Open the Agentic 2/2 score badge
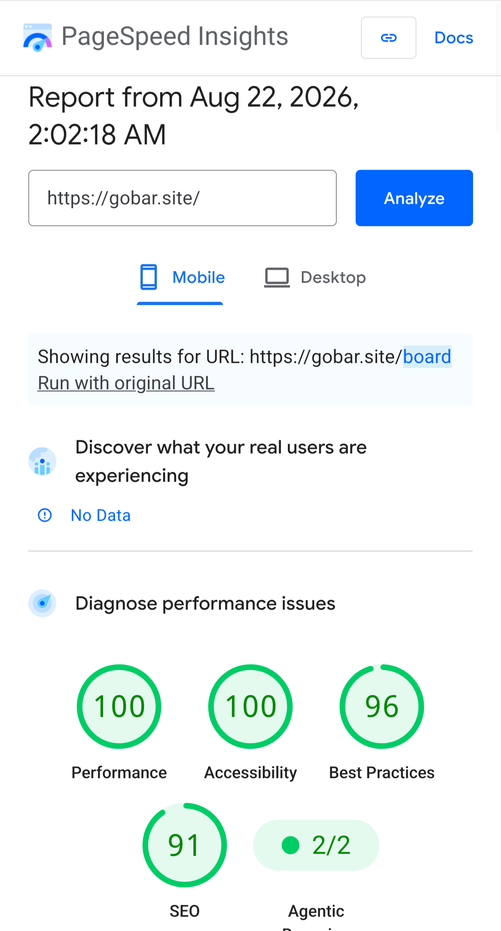Viewport: 501px width, 931px height. [x=316, y=845]
